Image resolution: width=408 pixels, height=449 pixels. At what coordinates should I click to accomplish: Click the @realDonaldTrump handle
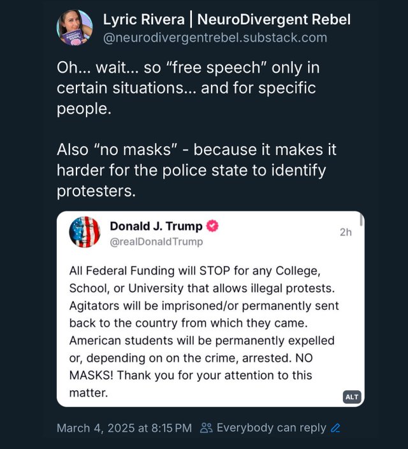[x=156, y=242]
